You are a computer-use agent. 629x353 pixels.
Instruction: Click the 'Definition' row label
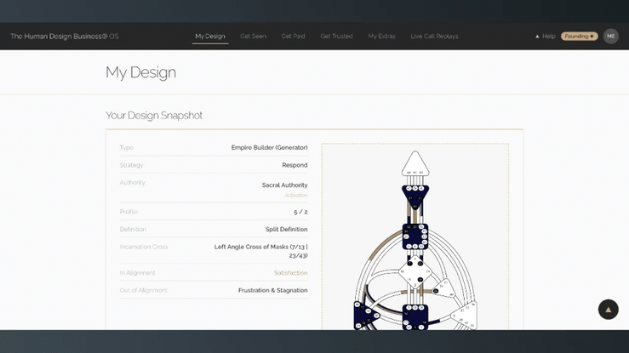tap(133, 229)
